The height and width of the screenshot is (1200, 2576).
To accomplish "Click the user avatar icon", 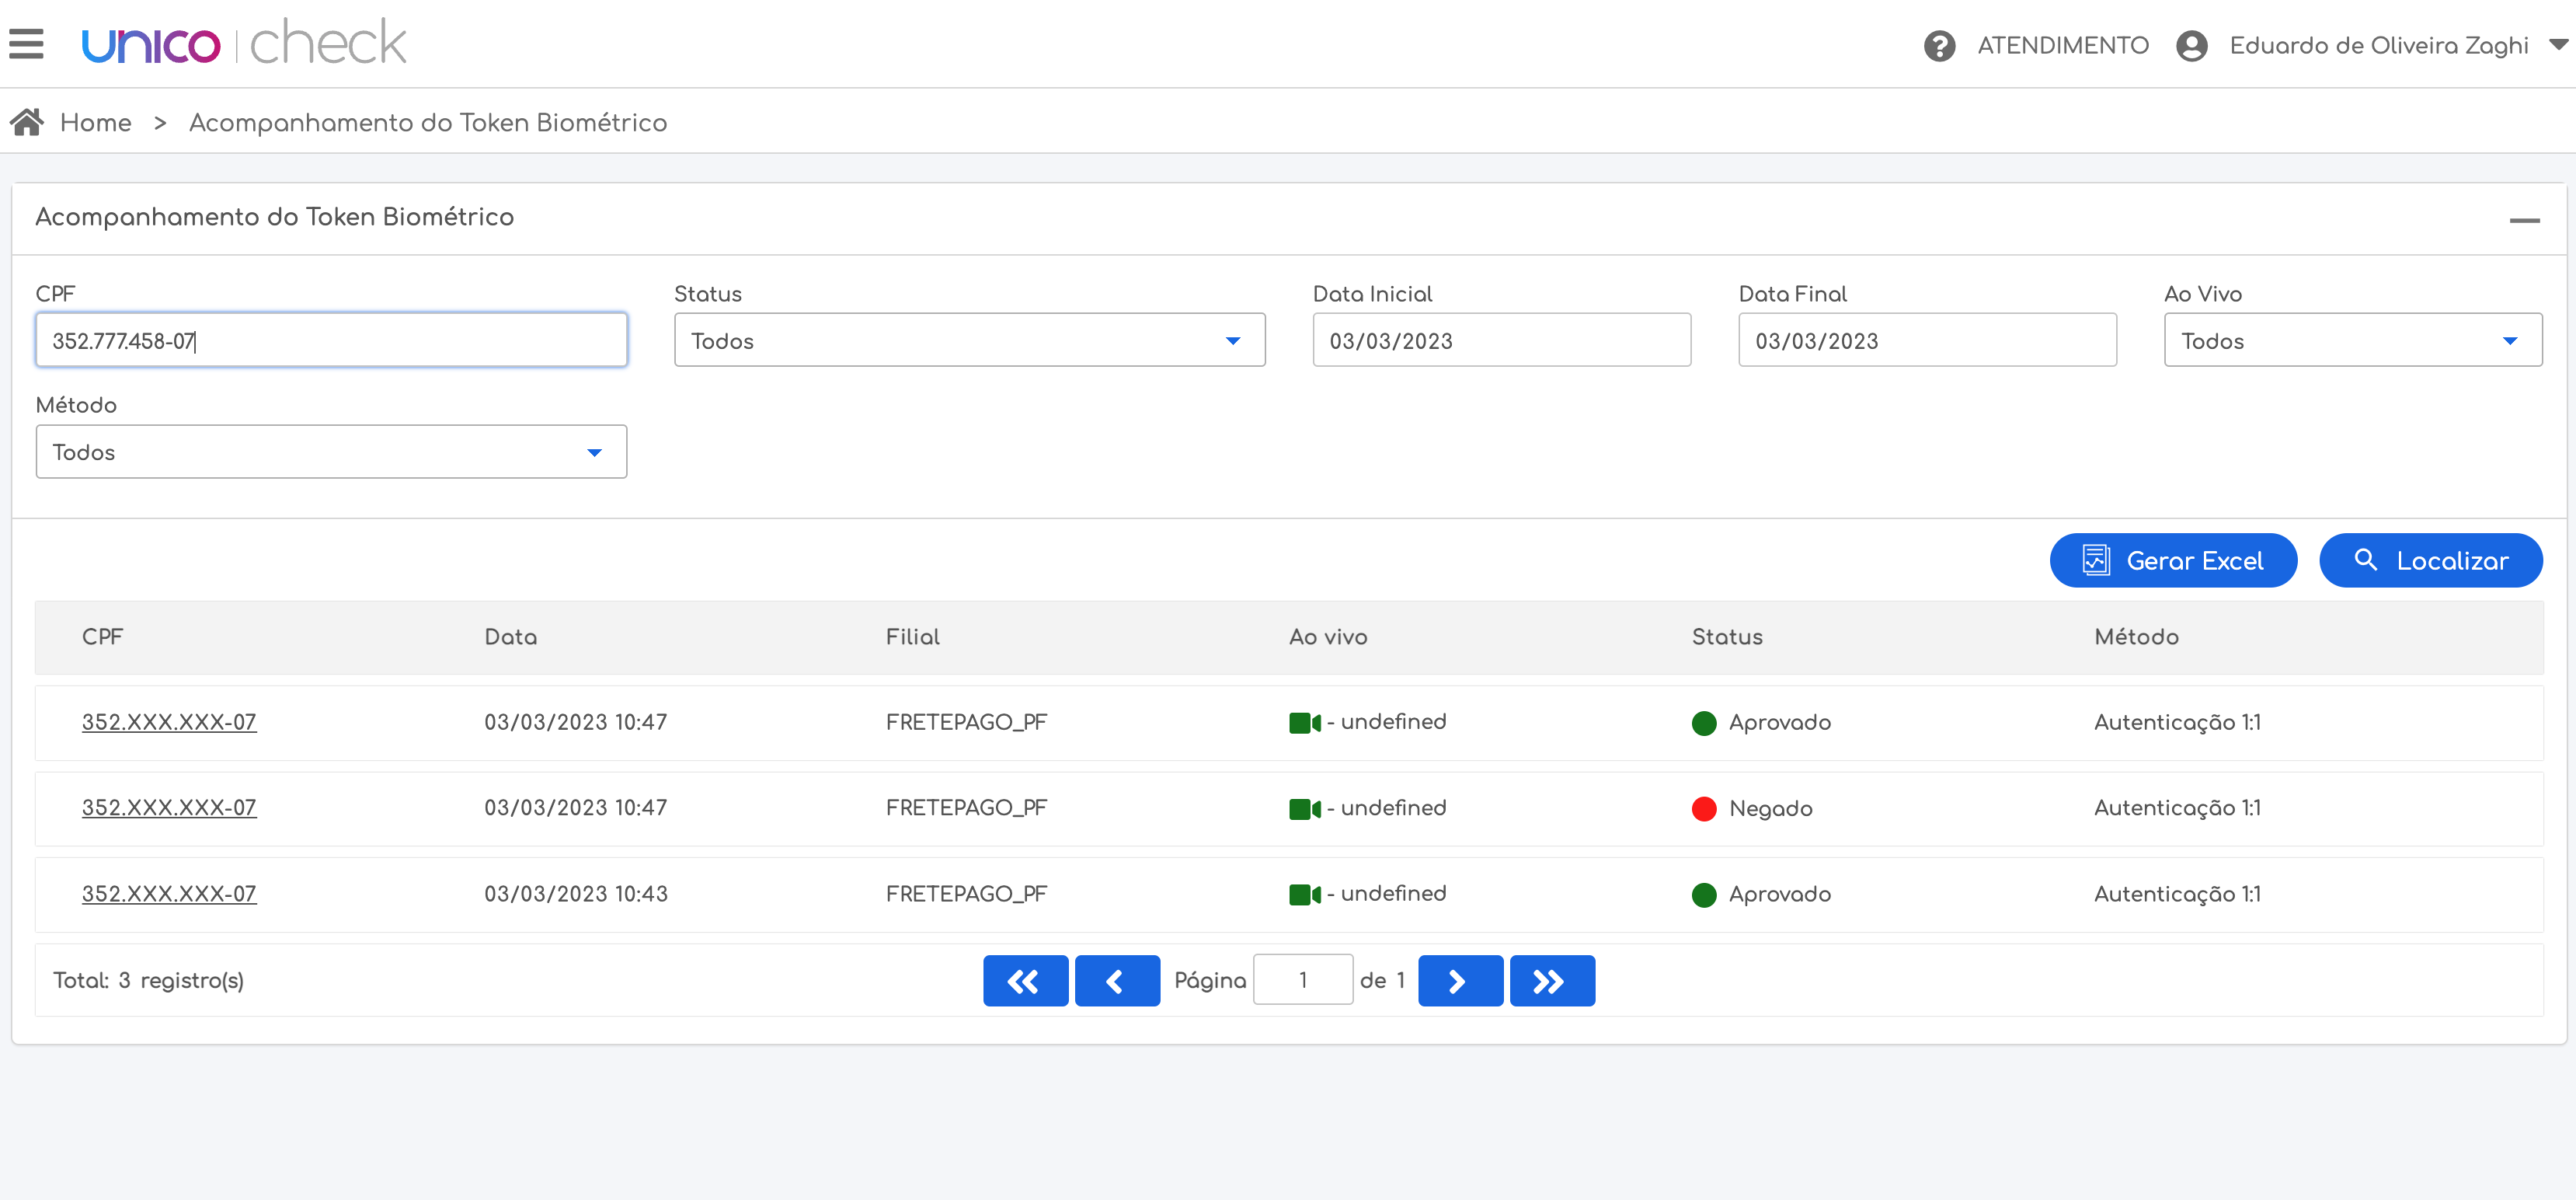I will coord(2191,46).
